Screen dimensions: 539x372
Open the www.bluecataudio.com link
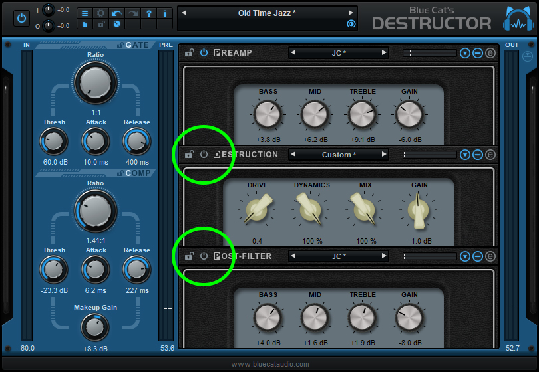point(270,364)
